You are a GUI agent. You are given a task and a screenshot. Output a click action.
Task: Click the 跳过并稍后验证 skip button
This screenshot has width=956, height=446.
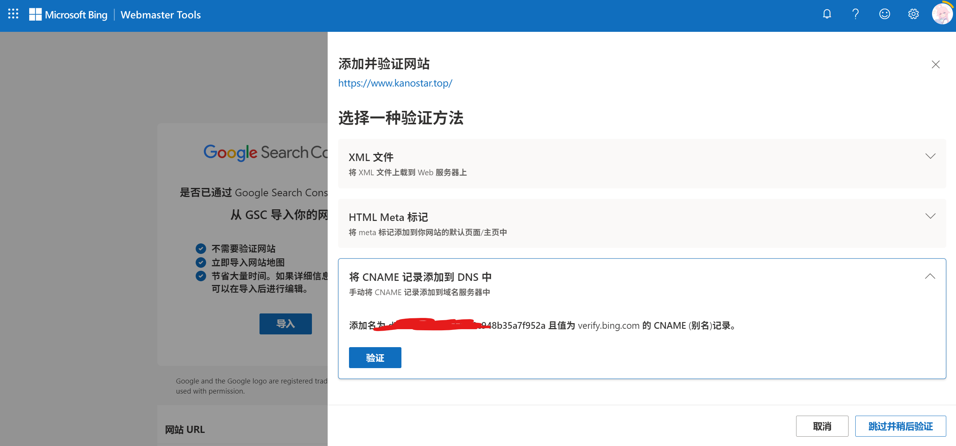click(901, 426)
